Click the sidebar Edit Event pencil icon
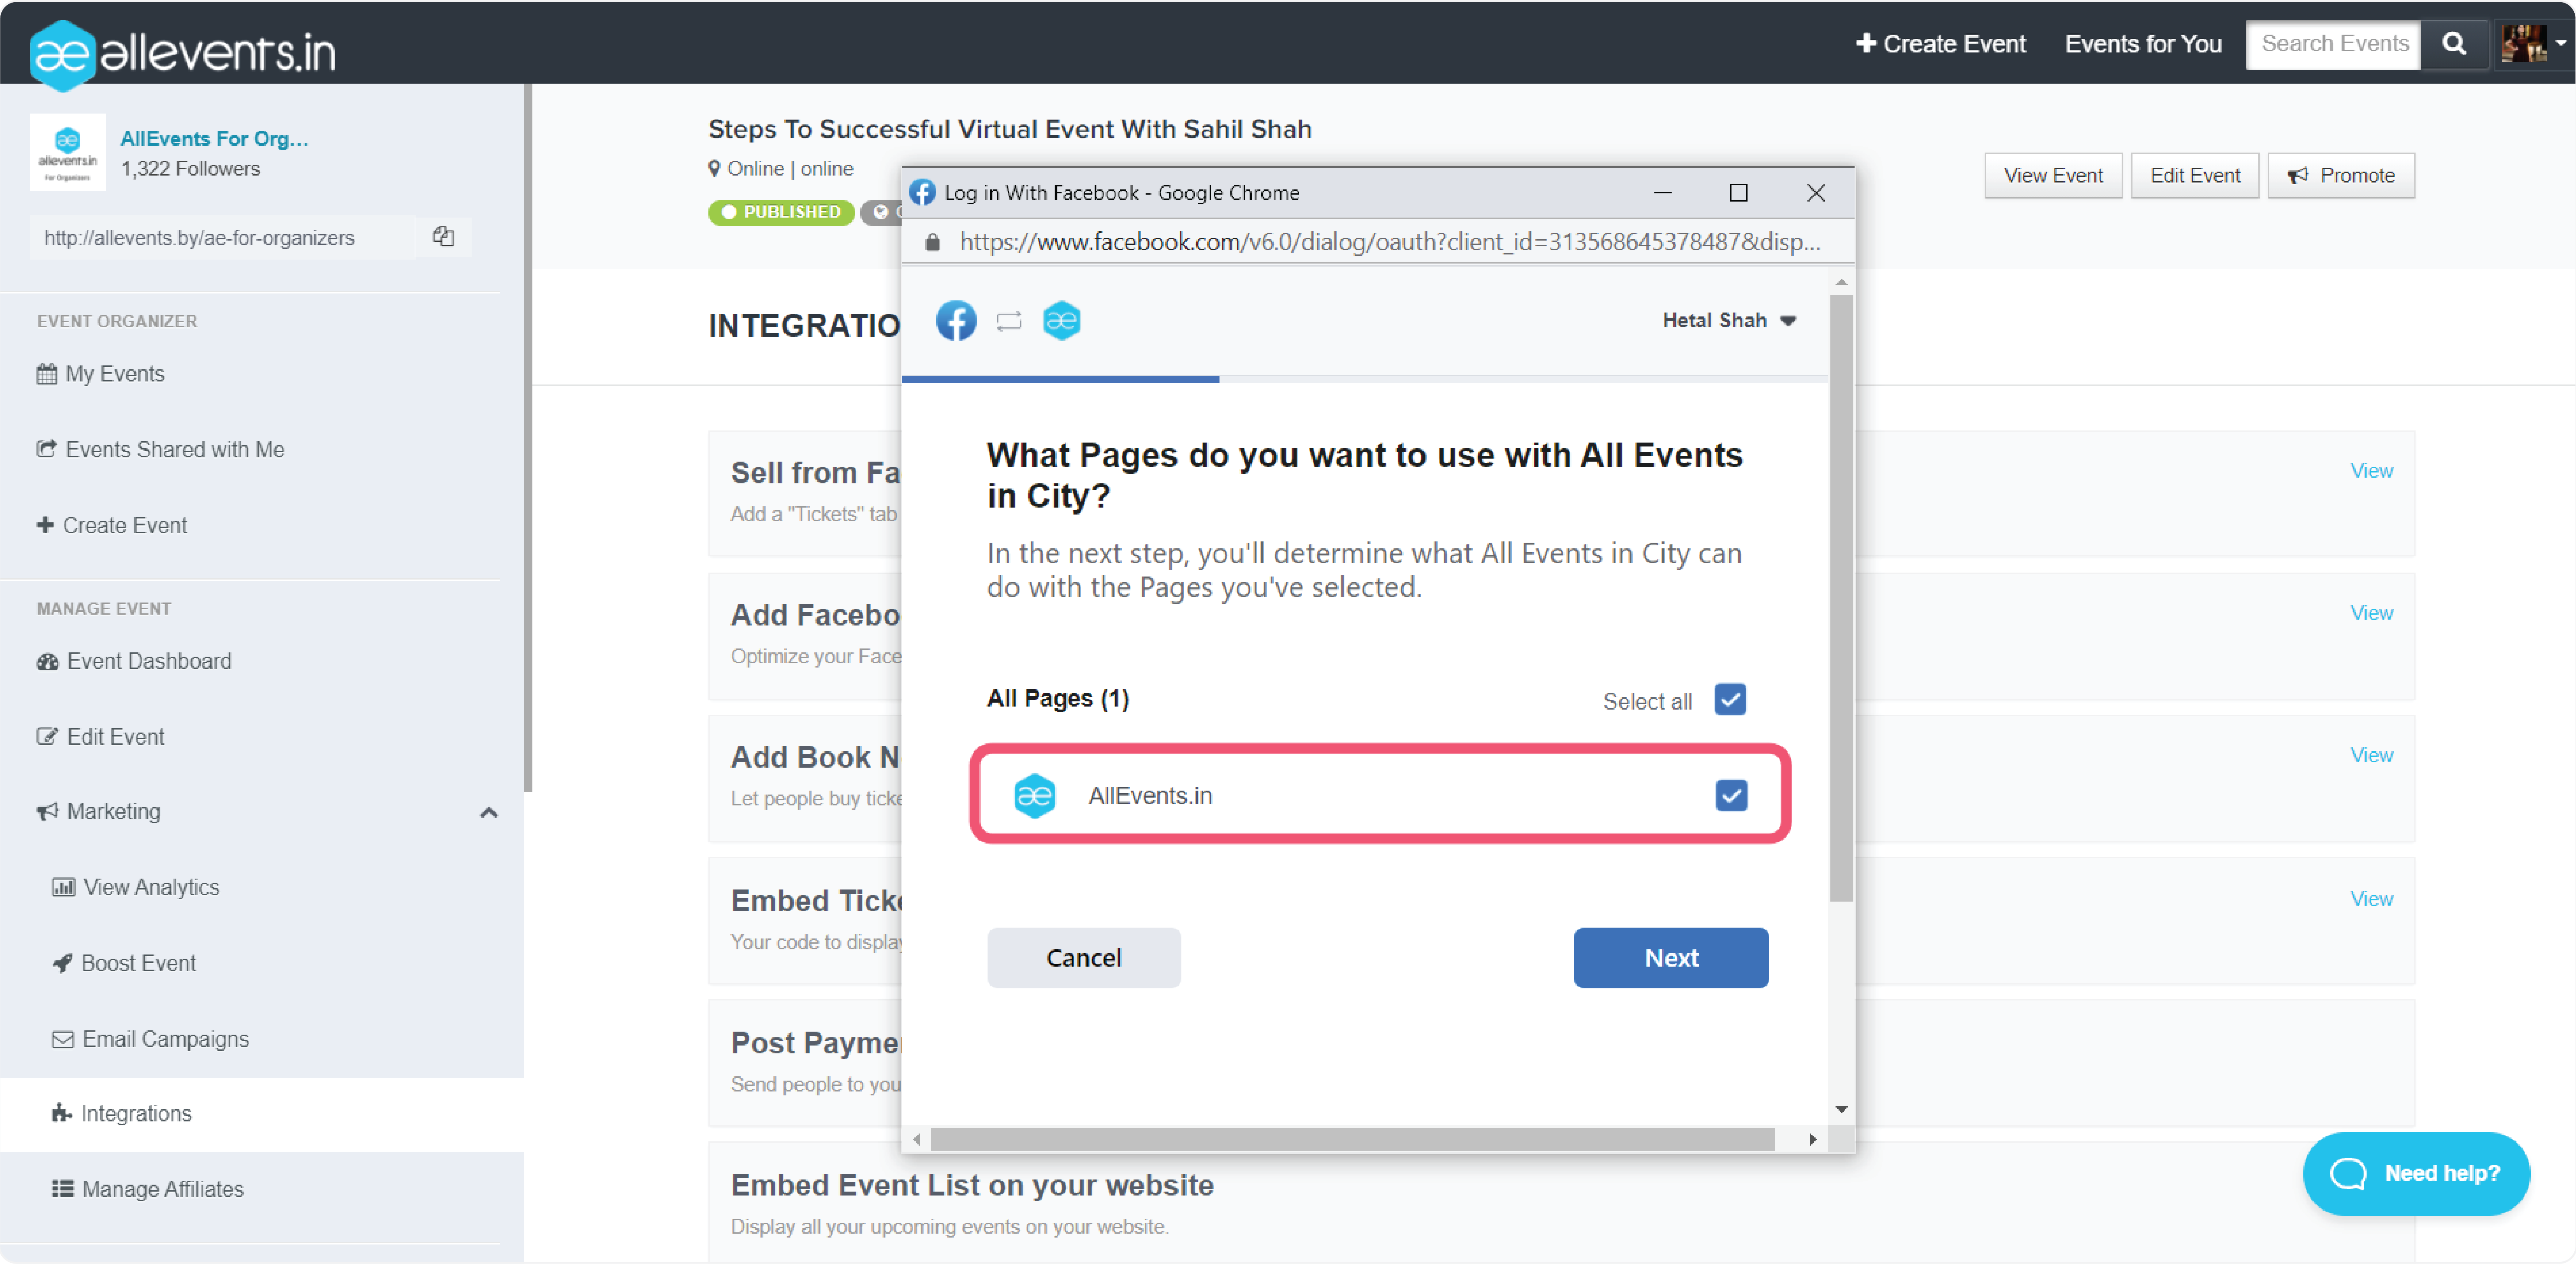 click(x=47, y=736)
